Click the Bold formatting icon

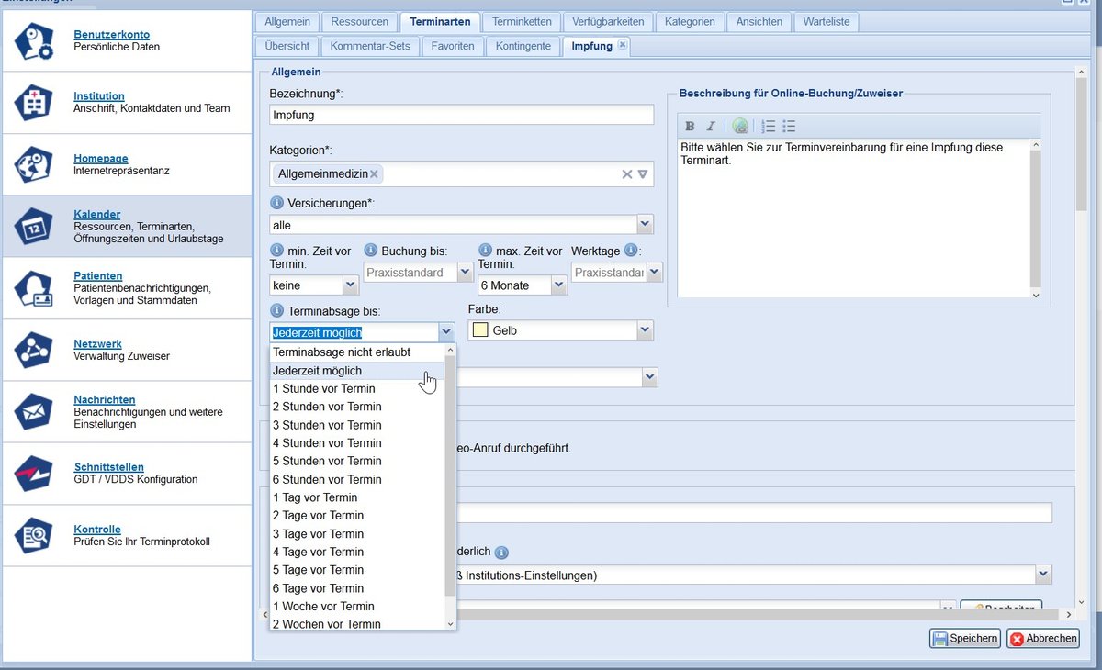point(690,127)
